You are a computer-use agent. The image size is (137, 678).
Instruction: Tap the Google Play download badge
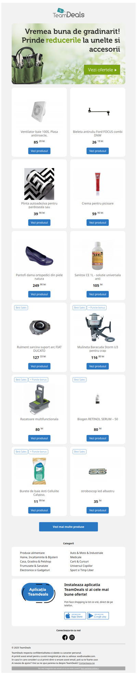(98, 616)
